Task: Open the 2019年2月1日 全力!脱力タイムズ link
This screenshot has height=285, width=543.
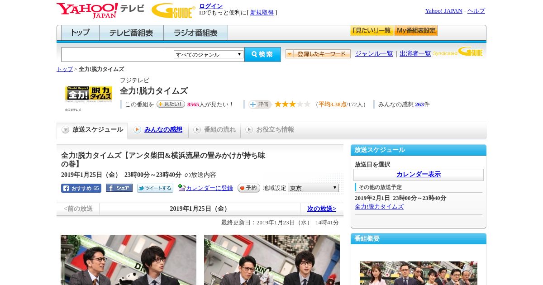Action: tap(379, 206)
